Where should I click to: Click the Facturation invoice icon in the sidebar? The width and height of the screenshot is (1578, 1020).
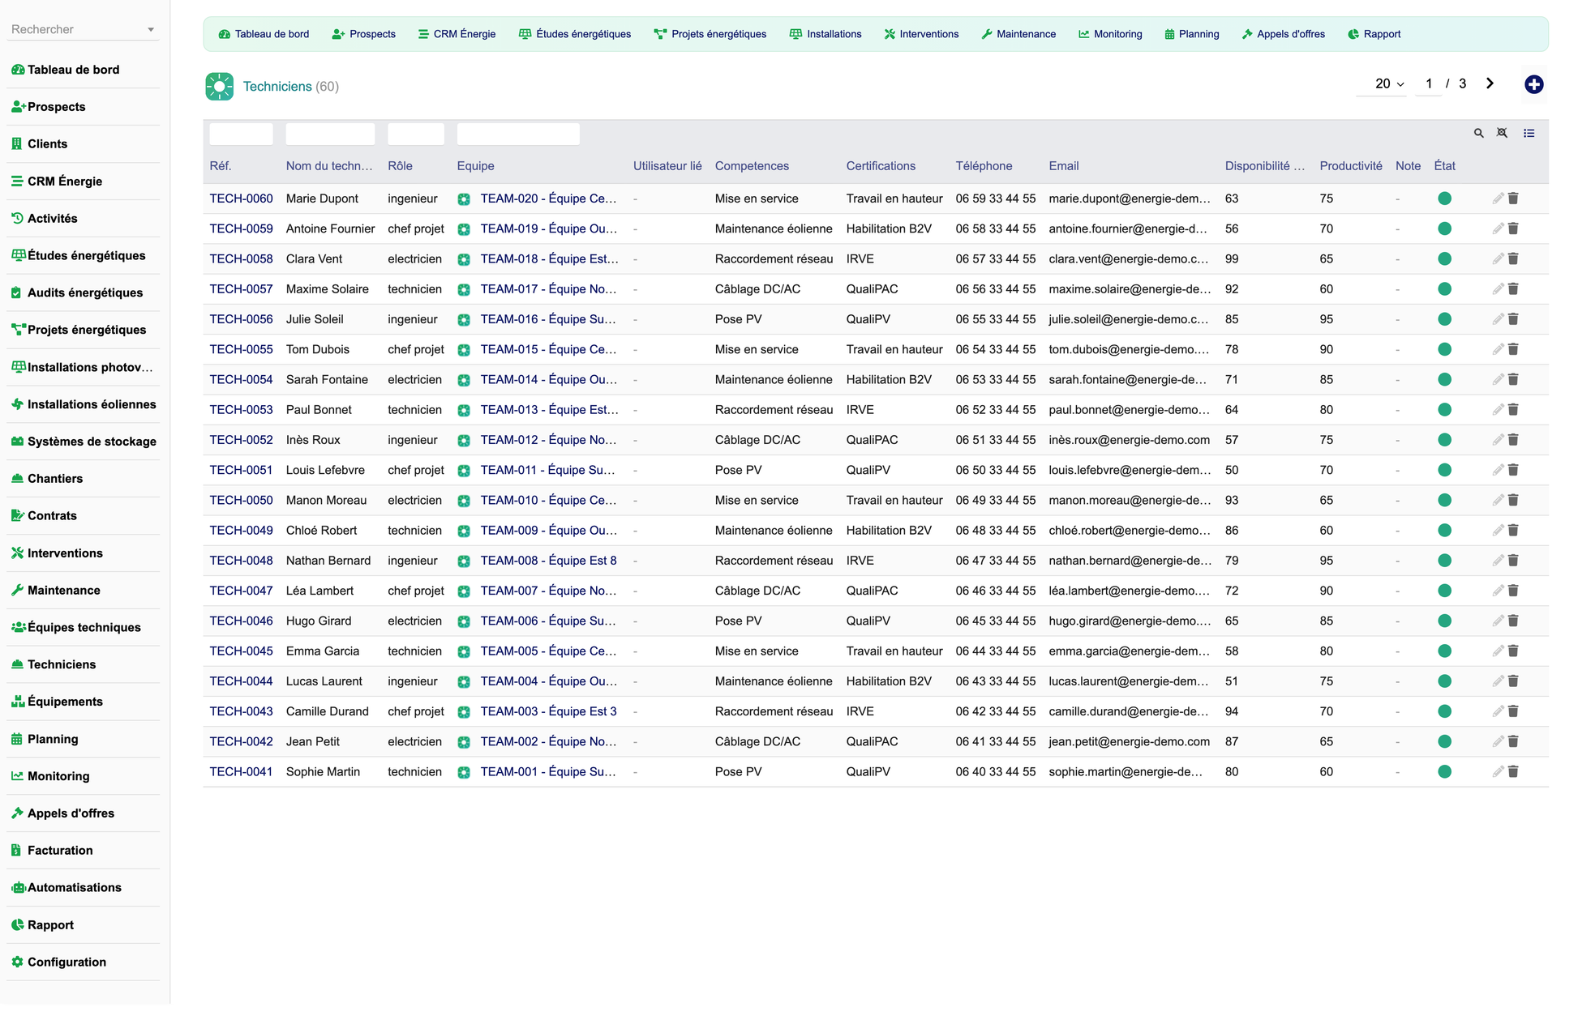[x=17, y=850]
